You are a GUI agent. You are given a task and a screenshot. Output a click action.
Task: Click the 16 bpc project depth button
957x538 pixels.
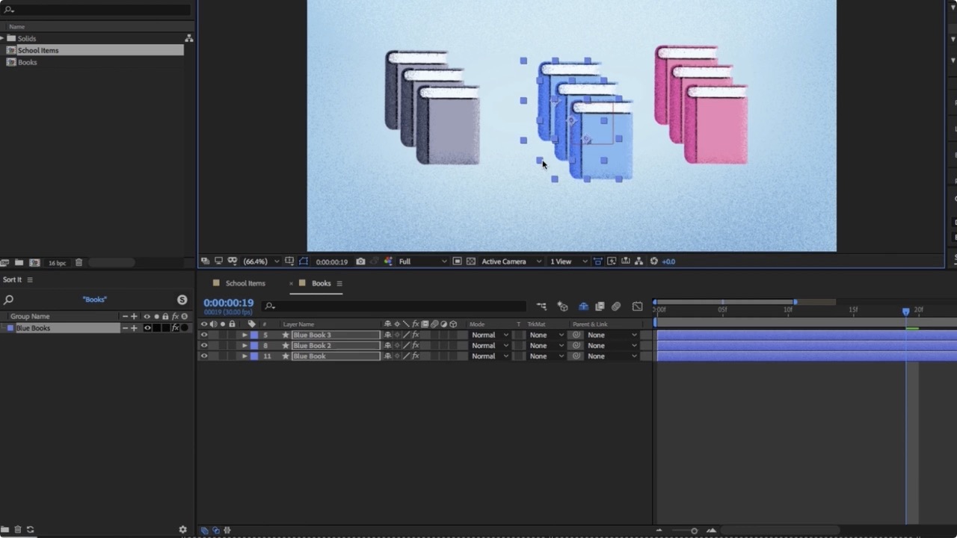click(57, 262)
